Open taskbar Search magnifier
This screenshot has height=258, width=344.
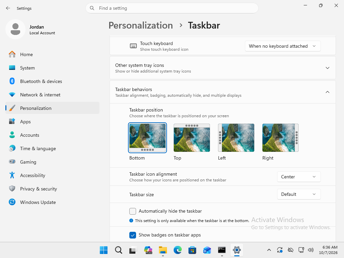point(119,250)
